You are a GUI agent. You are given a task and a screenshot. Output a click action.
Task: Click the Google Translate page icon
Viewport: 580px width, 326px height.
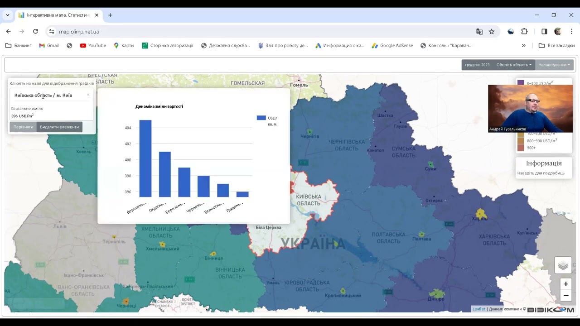[x=479, y=32]
